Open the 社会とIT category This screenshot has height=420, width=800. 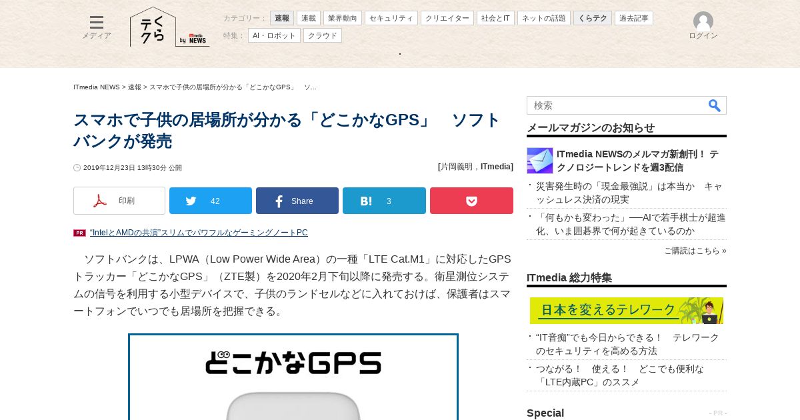495,18
